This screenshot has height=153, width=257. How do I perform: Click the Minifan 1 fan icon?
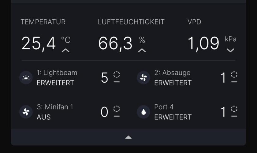pyautogui.click(x=26, y=112)
